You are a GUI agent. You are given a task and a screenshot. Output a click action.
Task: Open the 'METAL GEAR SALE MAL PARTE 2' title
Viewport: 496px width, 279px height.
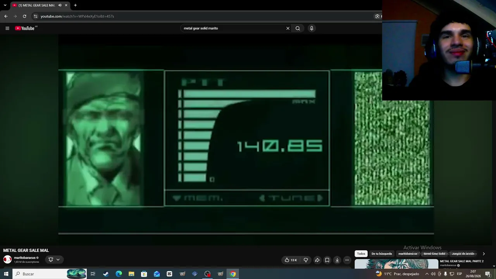coord(462,261)
